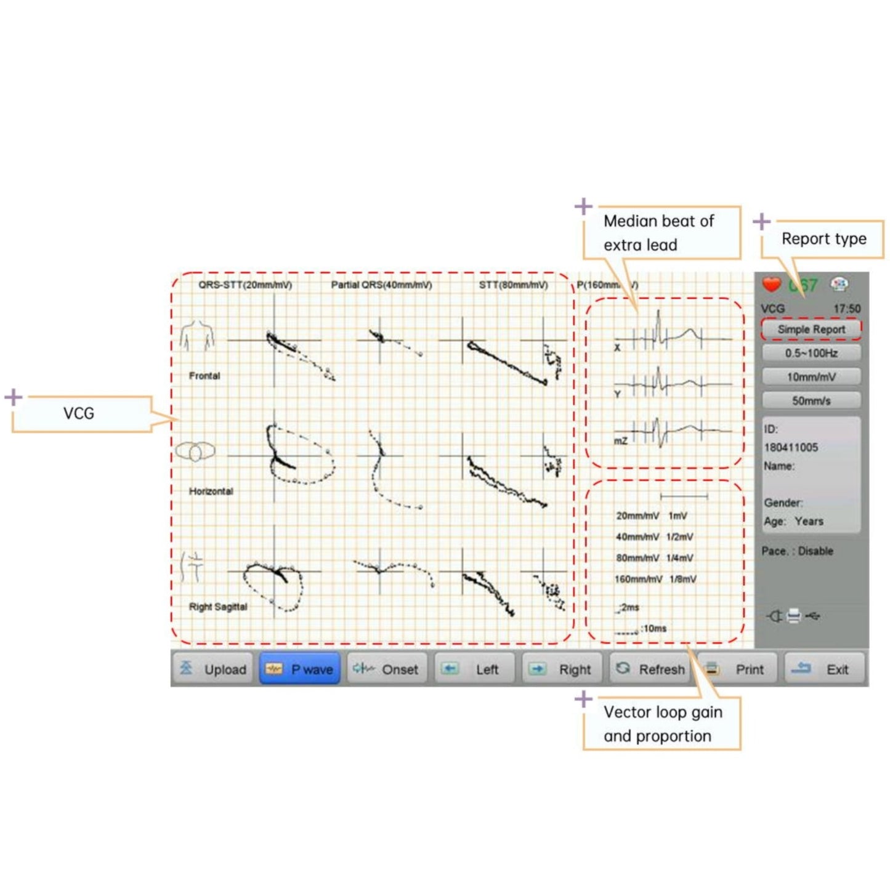Viewport: 890px width, 890px height.
Task: Click the Upload button icon
Action: 186,669
